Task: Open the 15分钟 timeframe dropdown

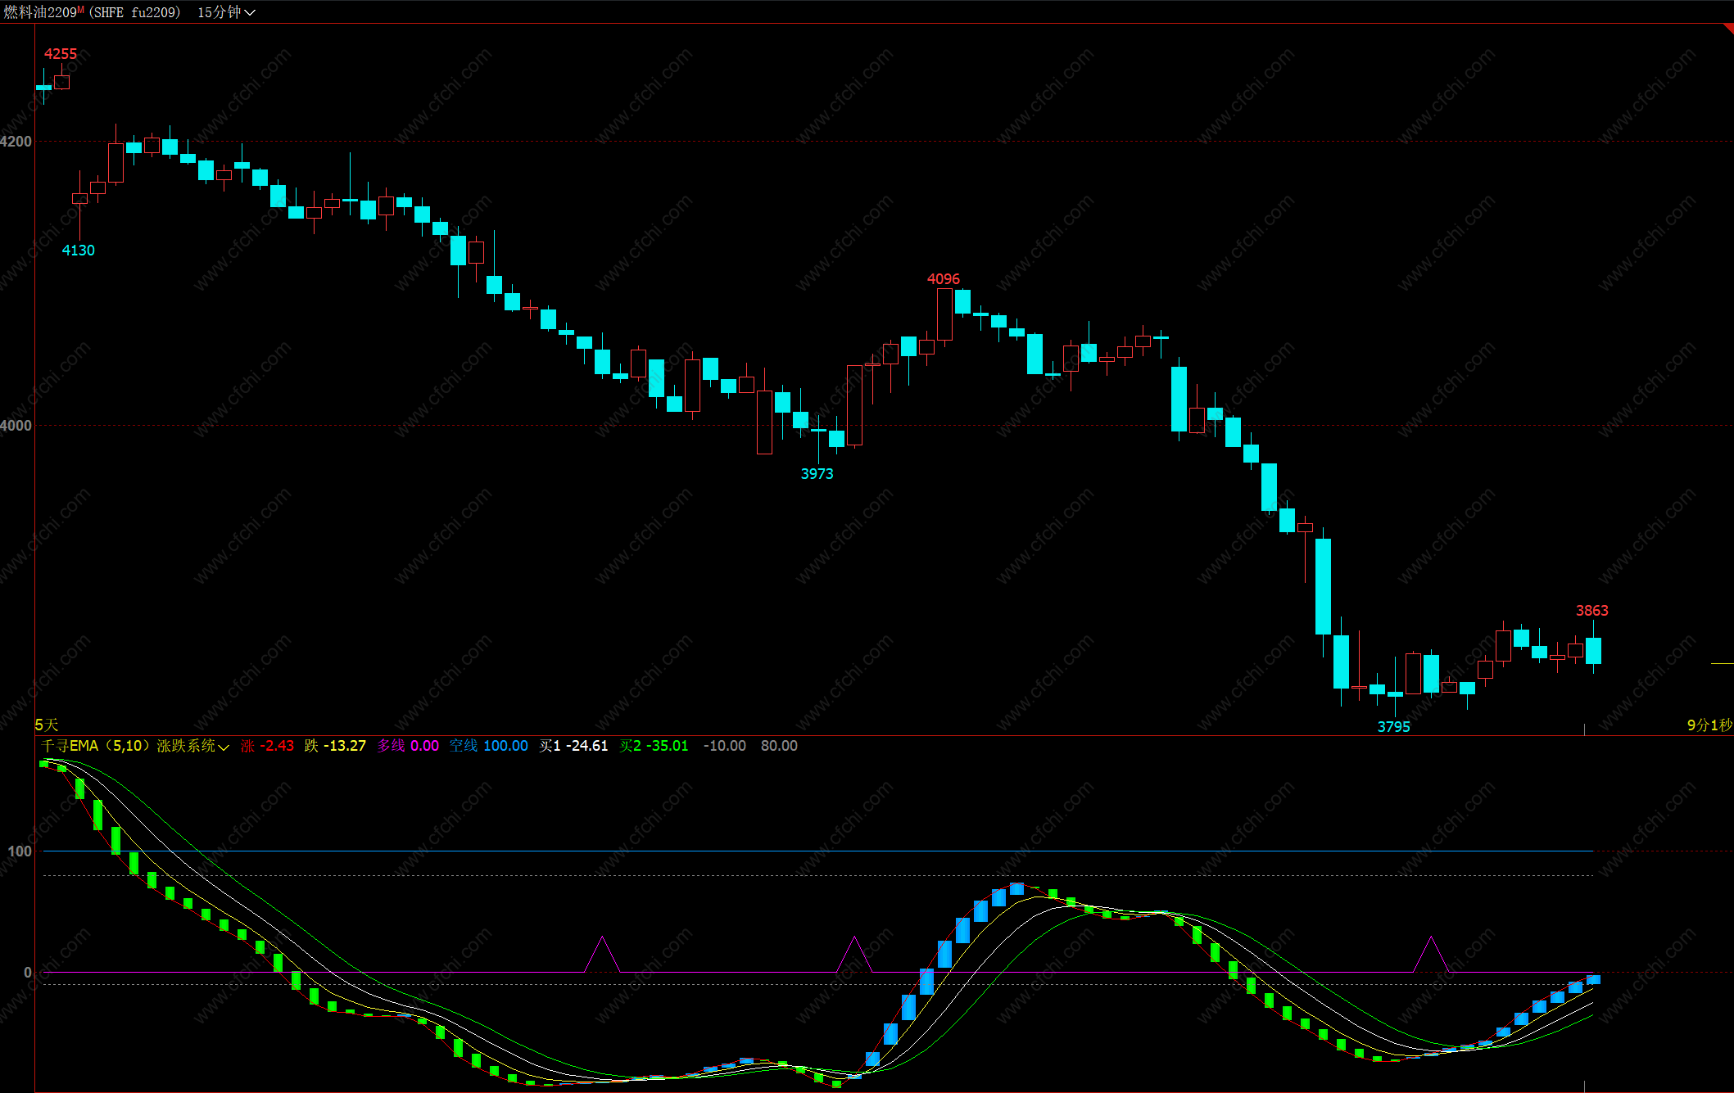Action: point(226,12)
